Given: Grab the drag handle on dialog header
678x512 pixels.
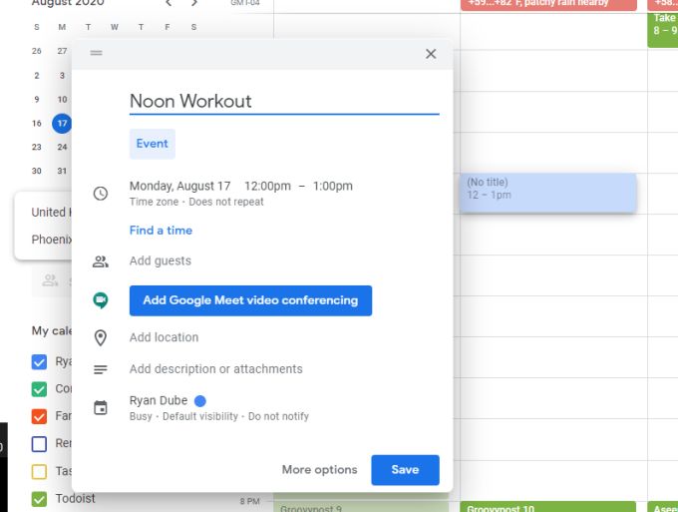Looking at the screenshot, I should pos(96,53).
